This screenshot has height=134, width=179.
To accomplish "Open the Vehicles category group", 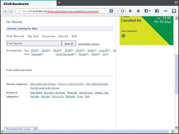I will tap(35, 96).
